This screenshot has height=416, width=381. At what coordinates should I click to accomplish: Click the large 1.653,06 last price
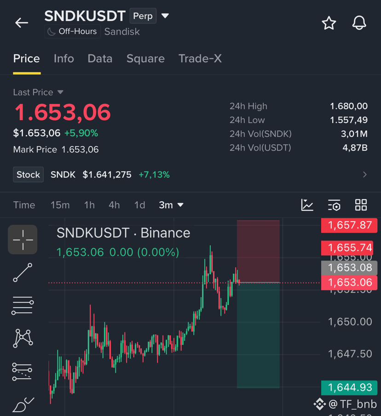pyautogui.click(x=63, y=112)
